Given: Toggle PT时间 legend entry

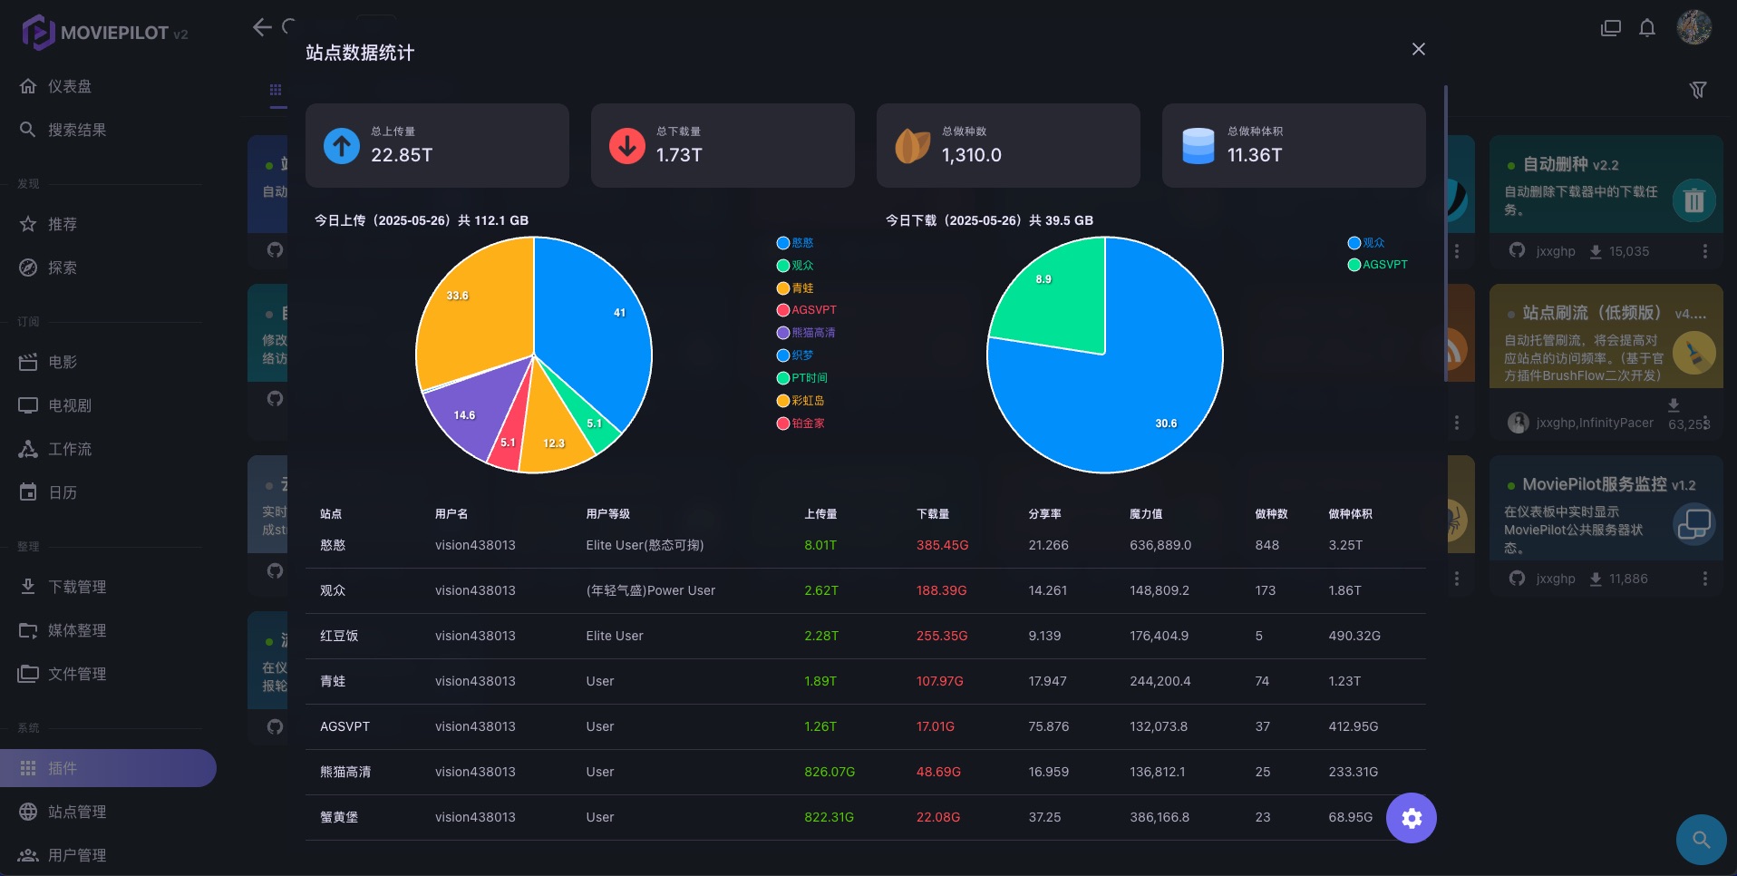Looking at the screenshot, I should coord(802,378).
